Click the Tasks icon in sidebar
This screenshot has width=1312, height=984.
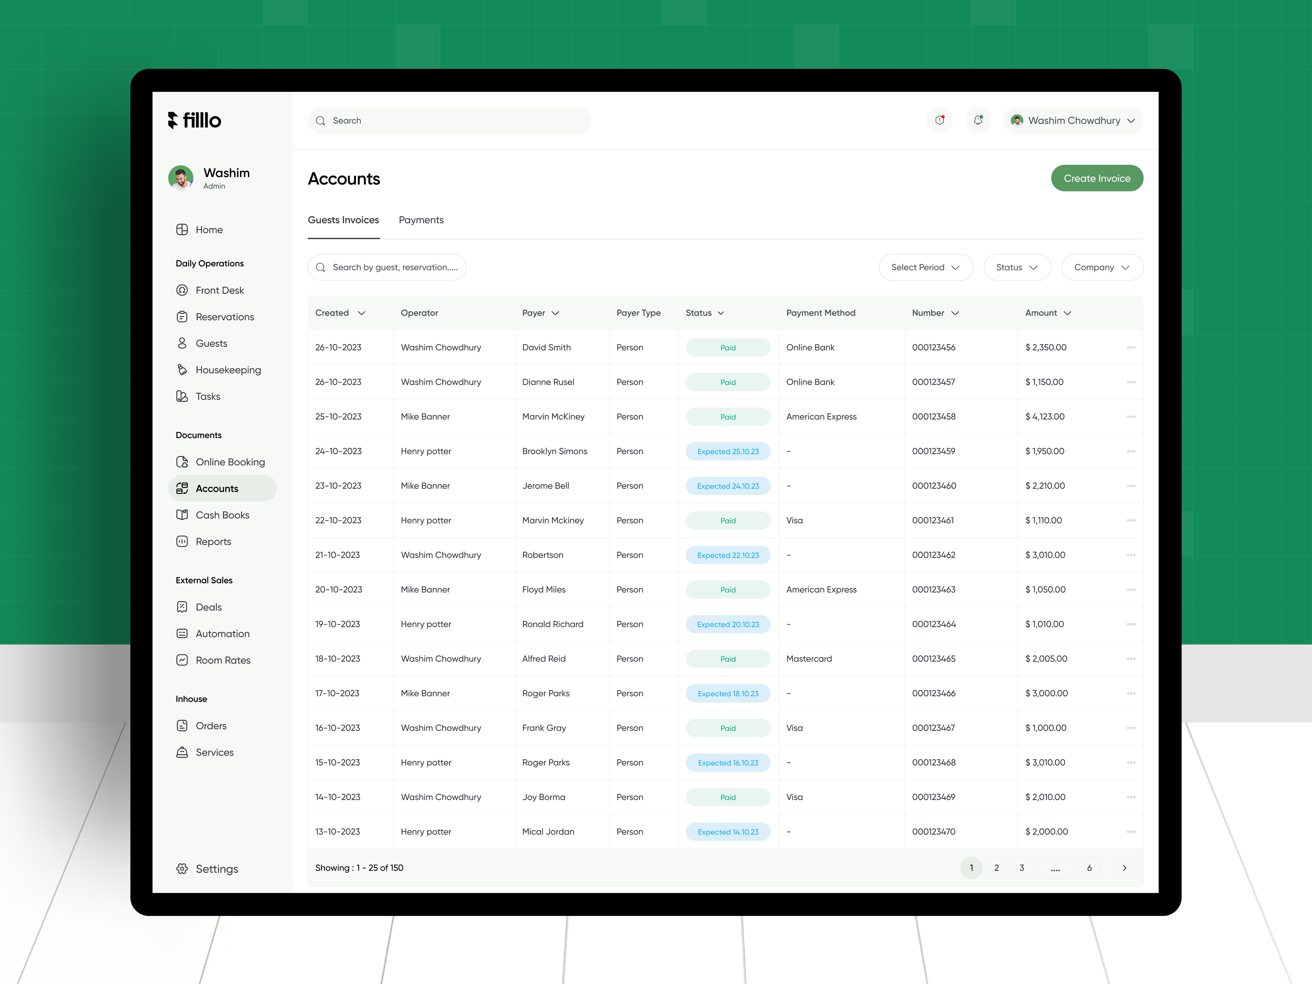pyautogui.click(x=182, y=396)
